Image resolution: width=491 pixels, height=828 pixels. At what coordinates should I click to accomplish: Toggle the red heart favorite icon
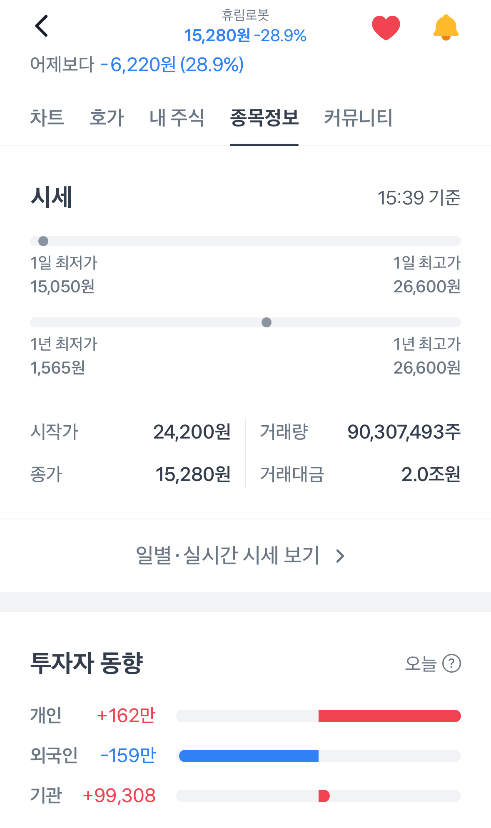(x=386, y=27)
